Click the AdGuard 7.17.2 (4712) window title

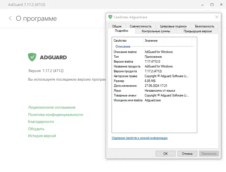click(27, 5)
